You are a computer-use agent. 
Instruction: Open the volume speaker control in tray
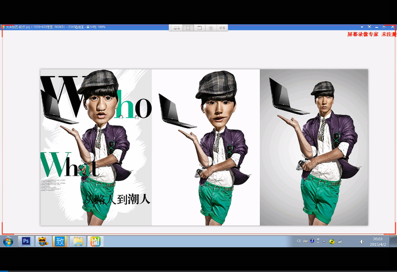tap(362, 242)
